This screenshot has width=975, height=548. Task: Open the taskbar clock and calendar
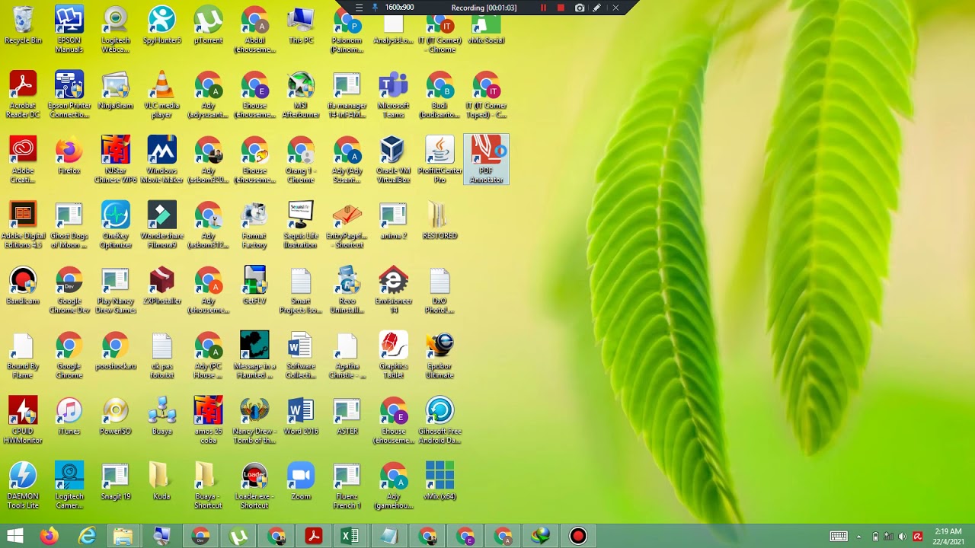pyautogui.click(x=947, y=536)
